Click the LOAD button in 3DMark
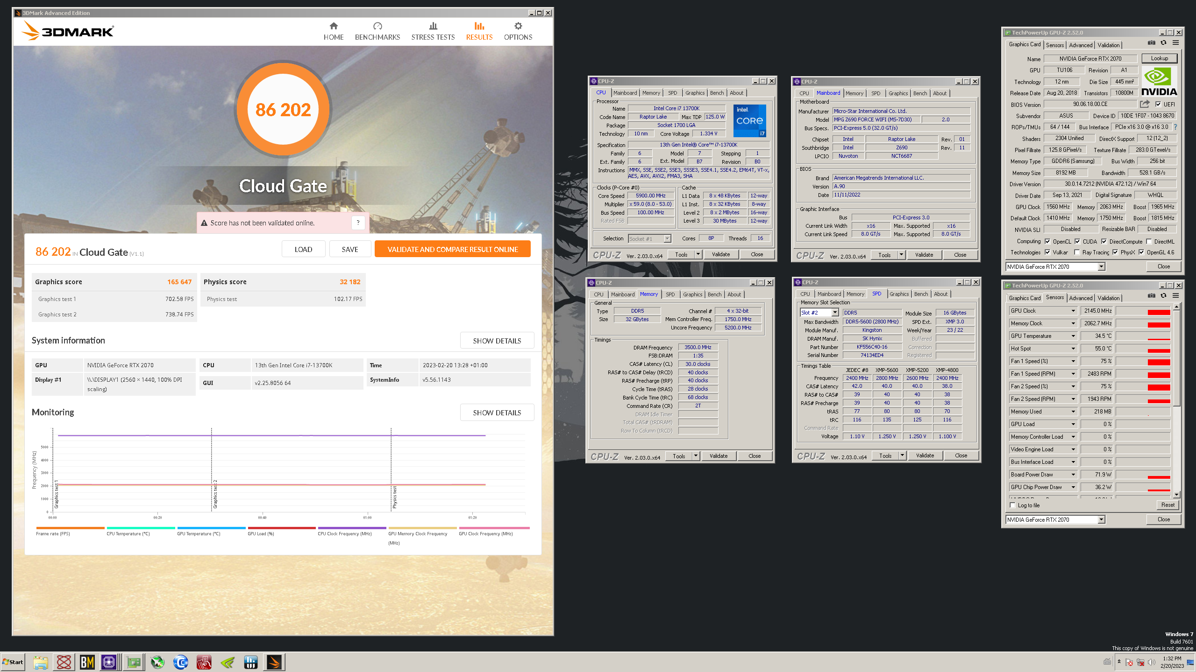1196x672 pixels. point(303,249)
